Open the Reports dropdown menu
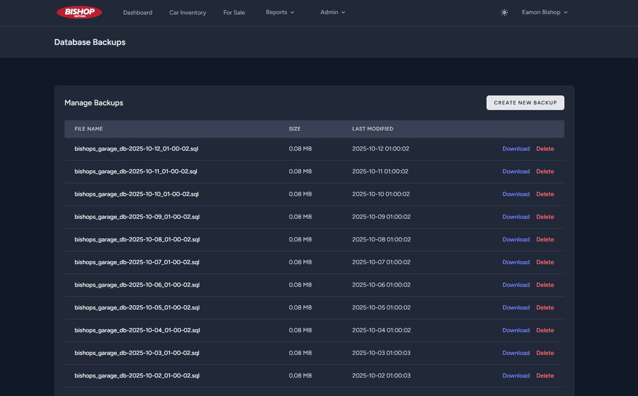This screenshot has width=638, height=396. point(279,12)
